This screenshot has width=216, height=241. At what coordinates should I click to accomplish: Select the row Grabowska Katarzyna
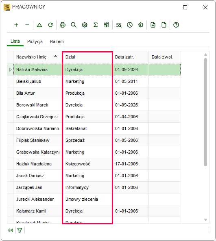coord(97,152)
